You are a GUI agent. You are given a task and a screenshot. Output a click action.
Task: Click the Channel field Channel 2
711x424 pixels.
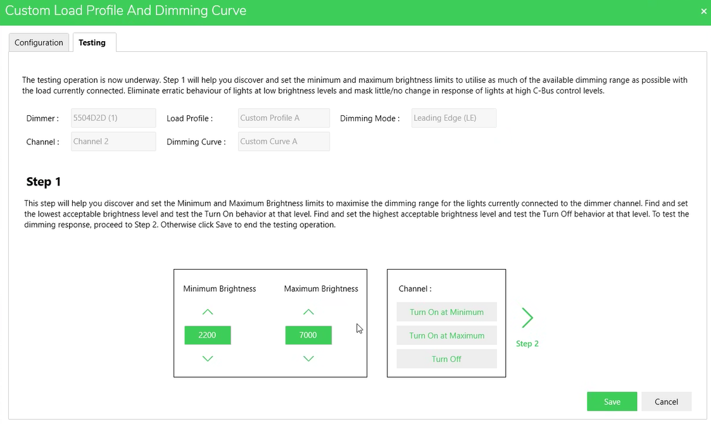[x=113, y=142]
